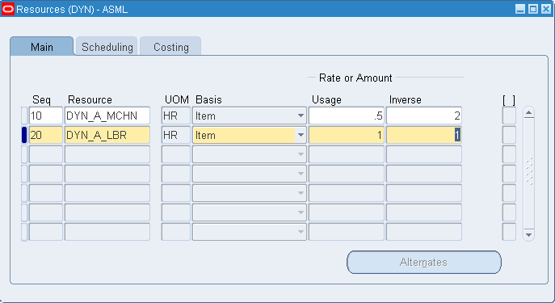Switch to the Scheduling tab
The height and width of the screenshot is (303, 555).
107,46
